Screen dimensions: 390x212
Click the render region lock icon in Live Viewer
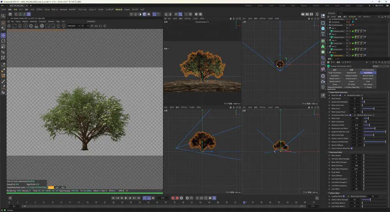coord(36,26)
